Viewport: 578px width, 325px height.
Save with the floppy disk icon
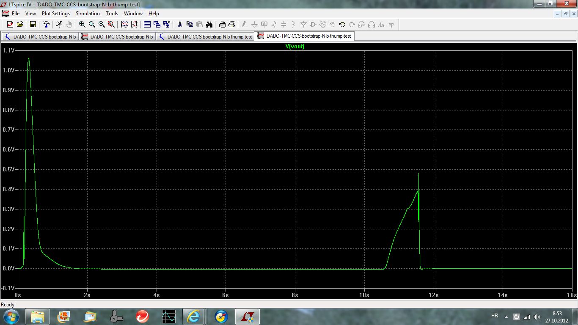33,25
